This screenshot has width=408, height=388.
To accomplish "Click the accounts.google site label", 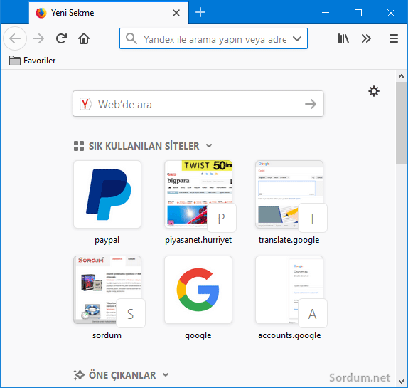I will coord(289,335).
